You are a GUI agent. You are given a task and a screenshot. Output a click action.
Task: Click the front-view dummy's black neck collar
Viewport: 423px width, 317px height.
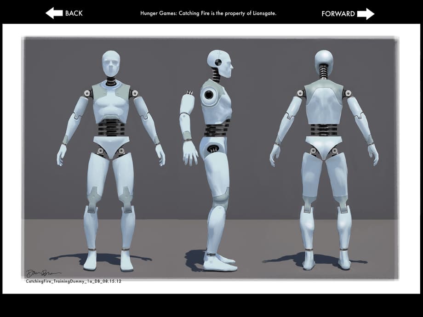click(x=111, y=83)
